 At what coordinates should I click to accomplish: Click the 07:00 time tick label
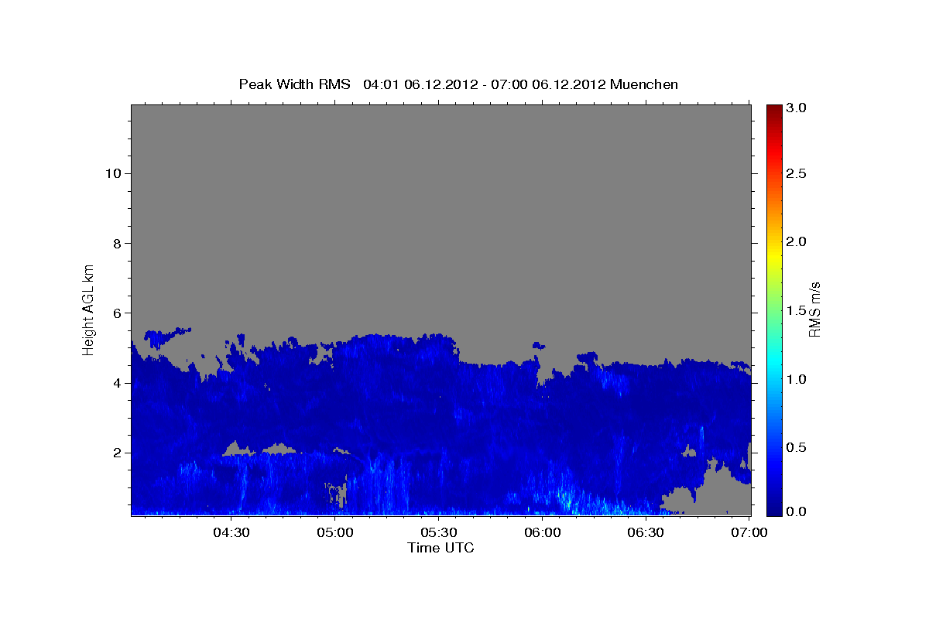tap(749, 532)
